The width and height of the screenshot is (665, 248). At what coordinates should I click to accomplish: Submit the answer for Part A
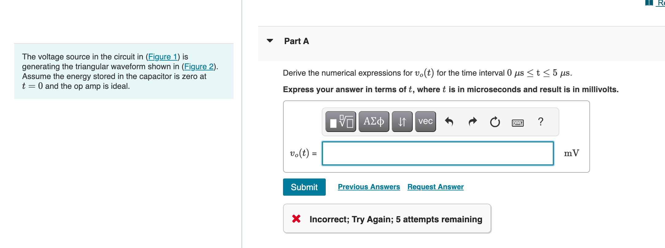(304, 187)
